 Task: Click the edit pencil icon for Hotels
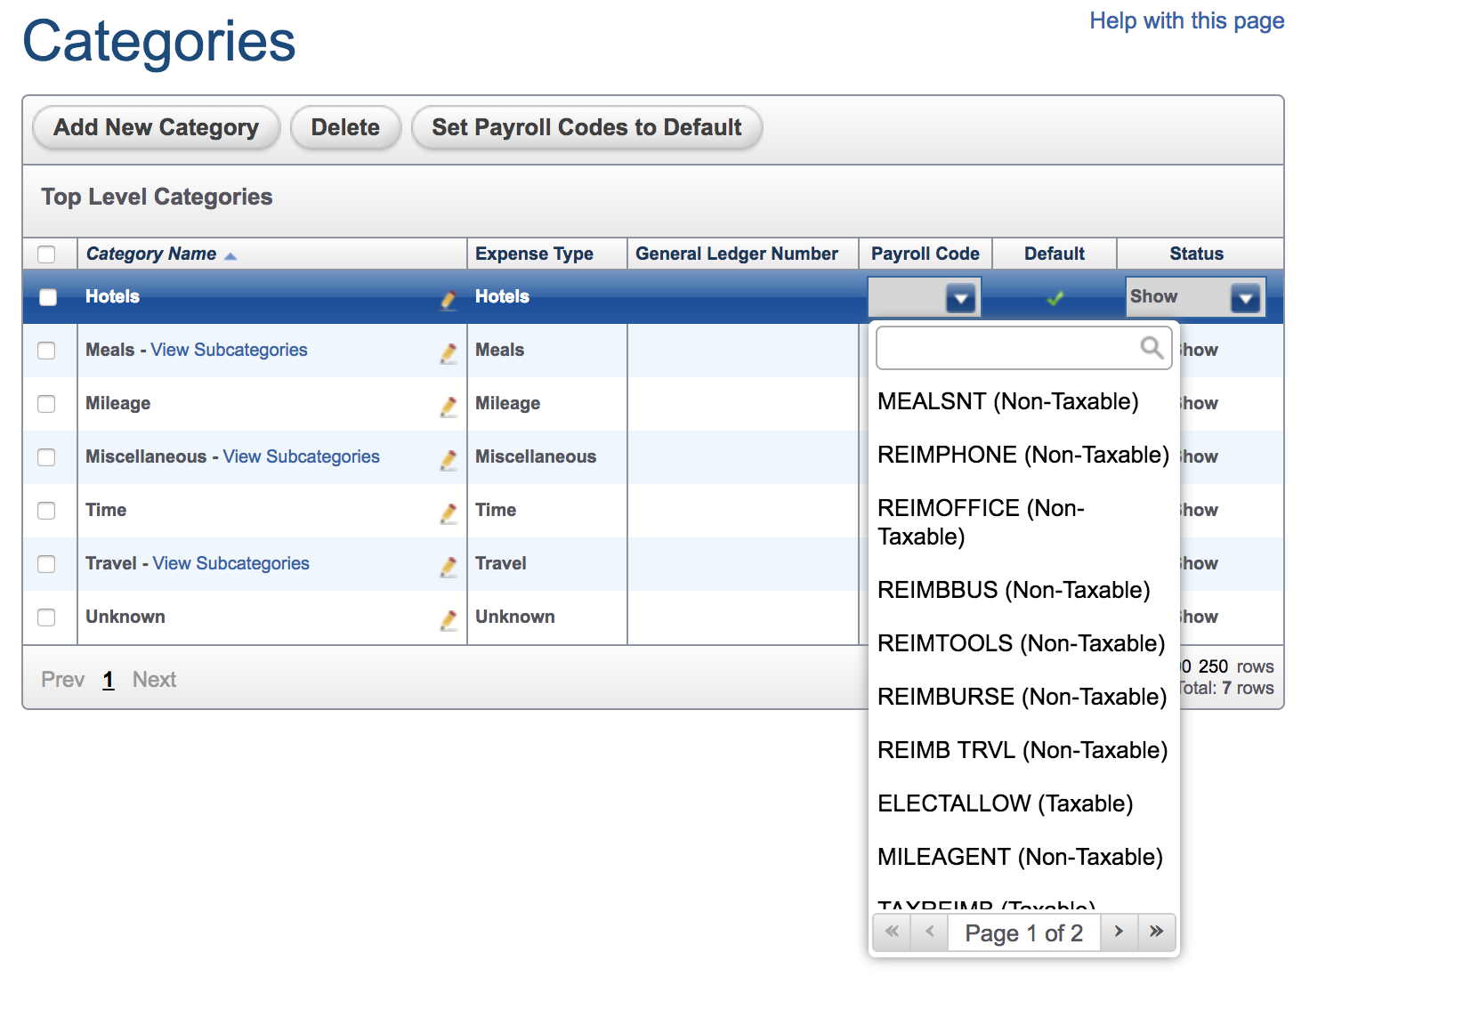coord(449,300)
